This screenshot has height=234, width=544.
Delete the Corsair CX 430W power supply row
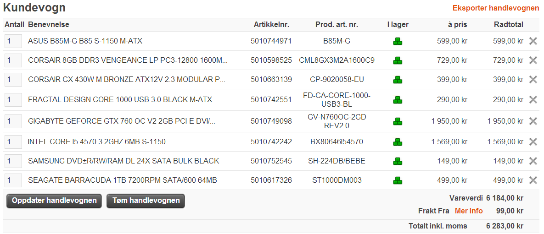(533, 80)
